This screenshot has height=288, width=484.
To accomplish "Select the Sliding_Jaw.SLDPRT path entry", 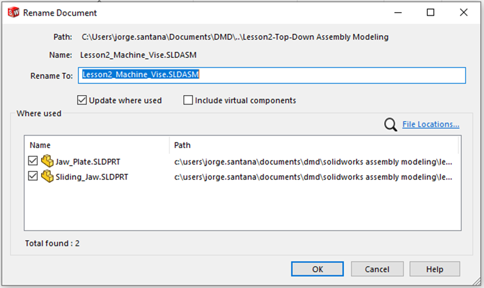I will (313, 177).
